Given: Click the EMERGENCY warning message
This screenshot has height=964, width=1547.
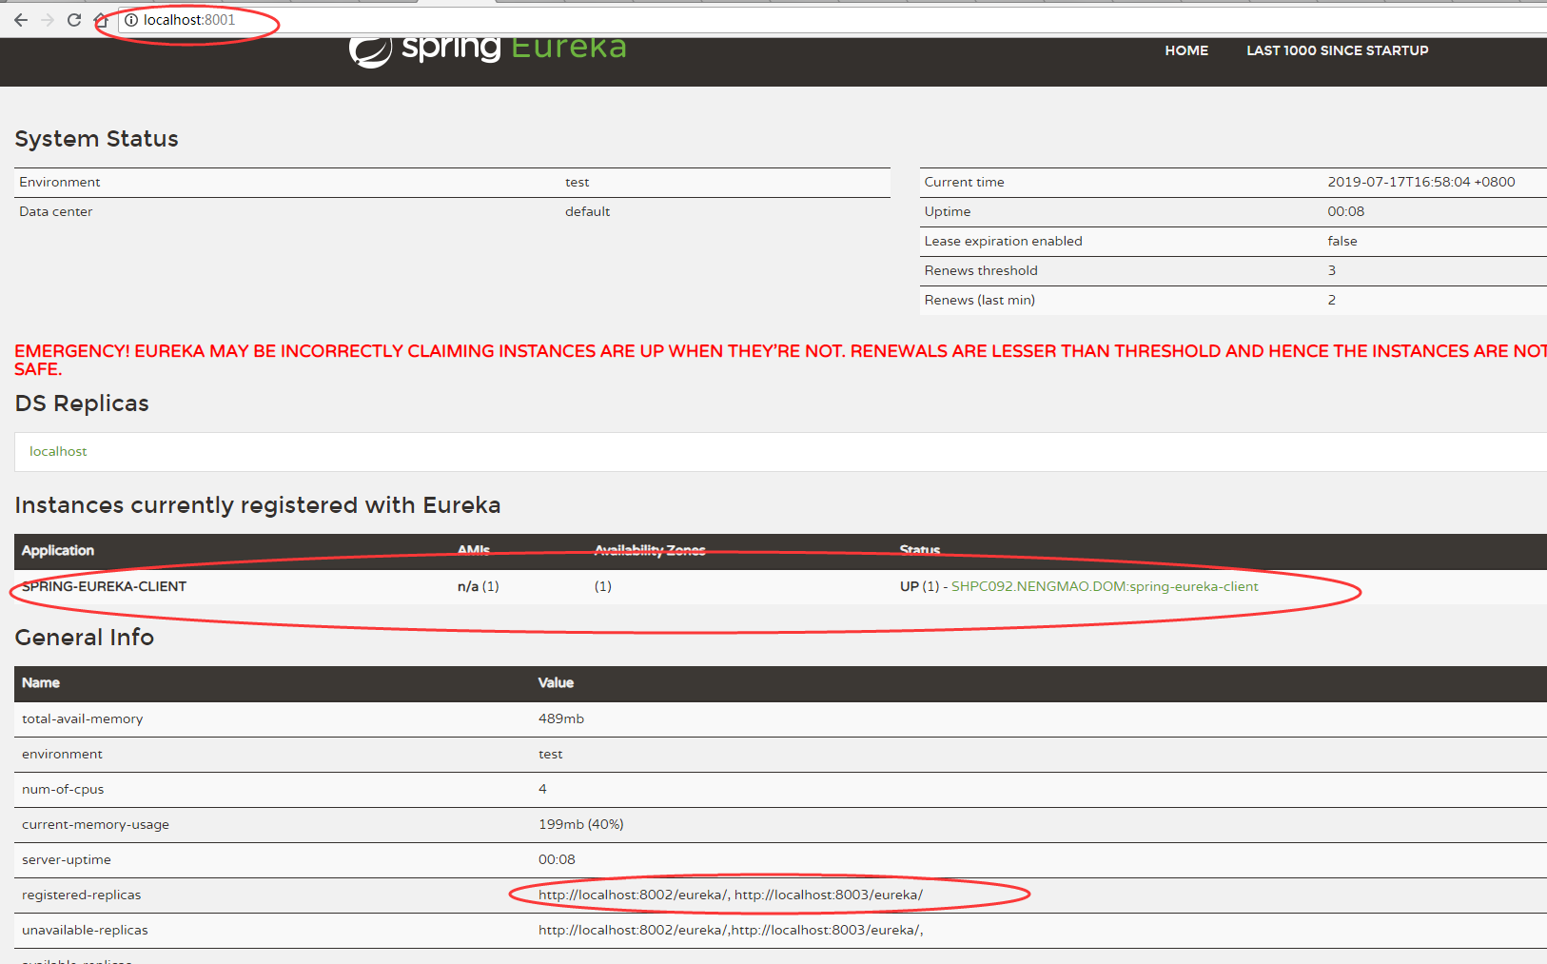Looking at the screenshot, I should pos(780,360).
